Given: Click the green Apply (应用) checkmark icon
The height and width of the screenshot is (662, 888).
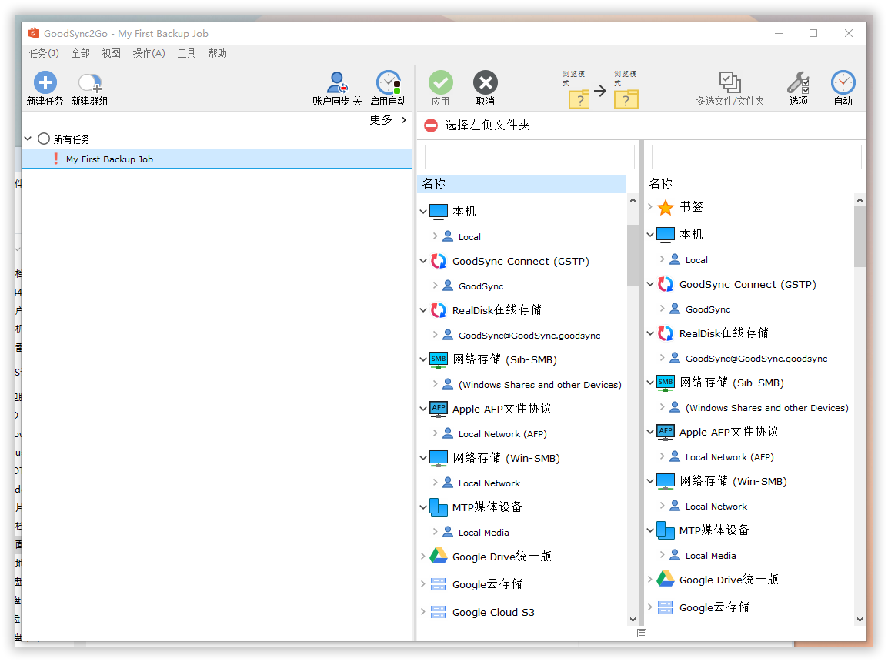Looking at the screenshot, I should point(441,82).
